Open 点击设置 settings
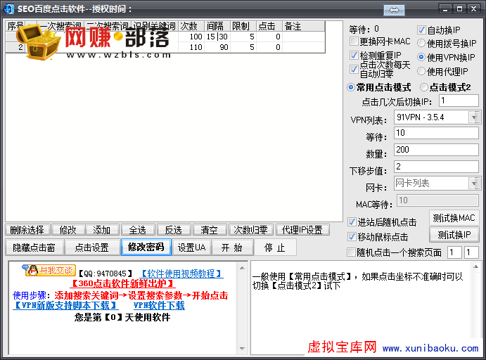This screenshot has height=360, width=486. coord(91,247)
